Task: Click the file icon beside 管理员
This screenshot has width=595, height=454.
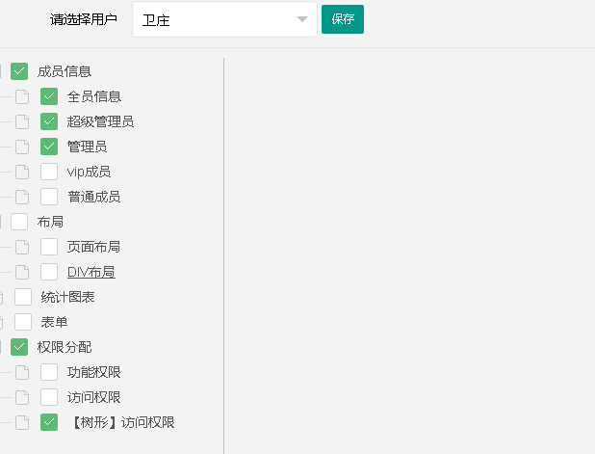Action: (x=22, y=147)
